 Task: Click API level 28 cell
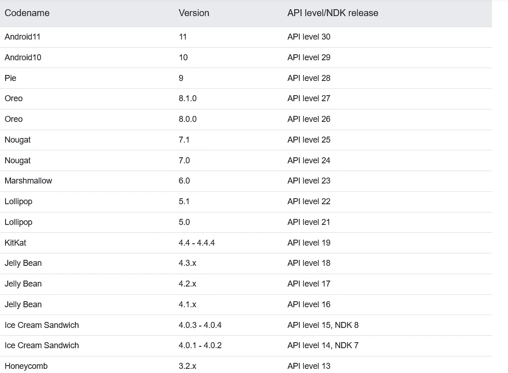309,78
